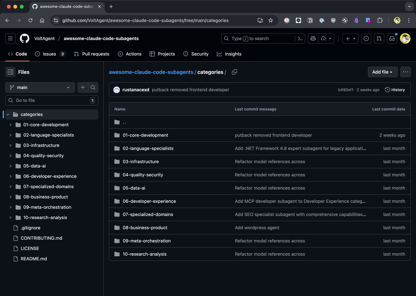Click the install app icon in address bar

pyautogui.click(x=260, y=20)
